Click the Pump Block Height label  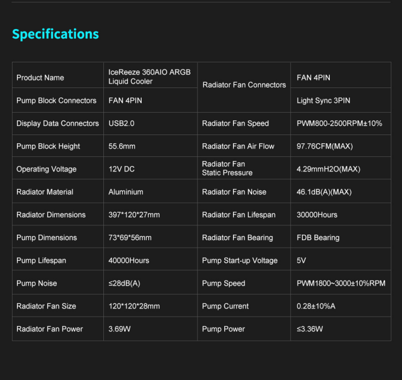(x=48, y=147)
